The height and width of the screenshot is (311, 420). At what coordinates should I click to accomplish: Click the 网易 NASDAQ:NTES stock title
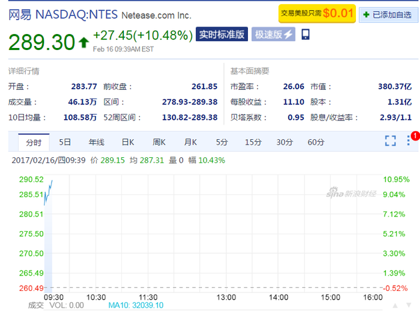click(x=63, y=15)
